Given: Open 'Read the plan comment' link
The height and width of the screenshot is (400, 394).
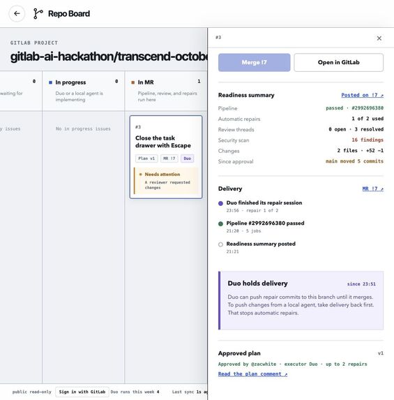Looking at the screenshot, I should coord(252,374).
